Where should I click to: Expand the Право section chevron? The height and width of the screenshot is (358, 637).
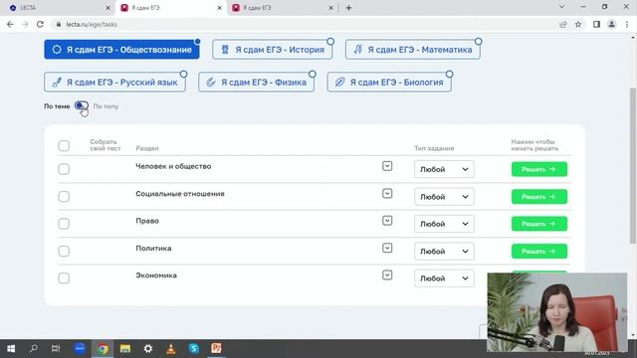(x=387, y=221)
